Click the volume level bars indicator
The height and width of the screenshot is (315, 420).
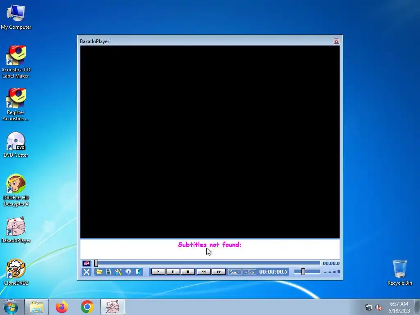(x=331, y=272)
